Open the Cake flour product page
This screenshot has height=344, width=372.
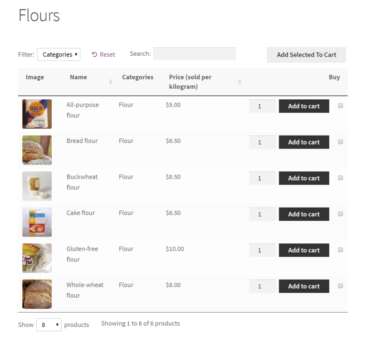[81, 213]
